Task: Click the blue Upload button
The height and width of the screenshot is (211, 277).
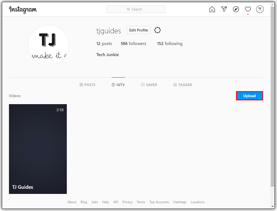Action: tap(250, 96)
